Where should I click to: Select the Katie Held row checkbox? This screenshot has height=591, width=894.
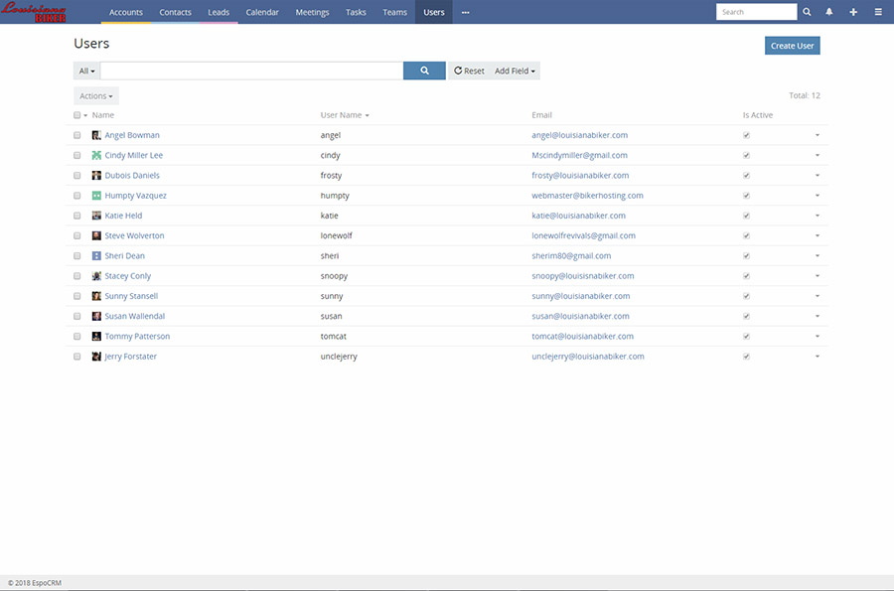[77, 216]
